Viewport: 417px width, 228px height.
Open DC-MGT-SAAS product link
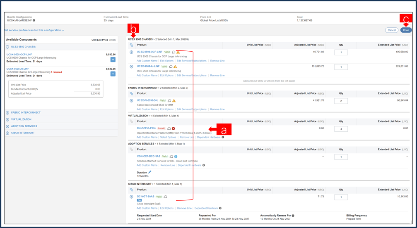(x=145, y=197)
